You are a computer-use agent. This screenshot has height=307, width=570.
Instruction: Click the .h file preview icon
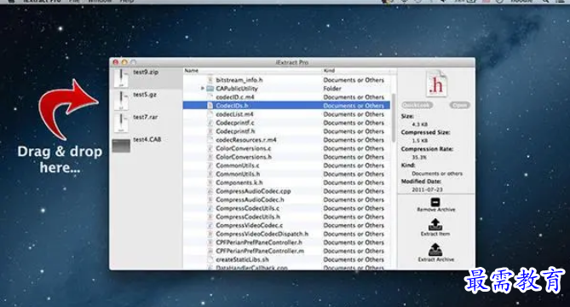pyautogui.click(x=436, y=84)
